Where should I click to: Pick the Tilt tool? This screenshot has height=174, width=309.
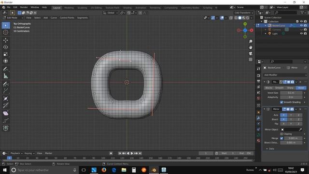(x=5, y=105)
